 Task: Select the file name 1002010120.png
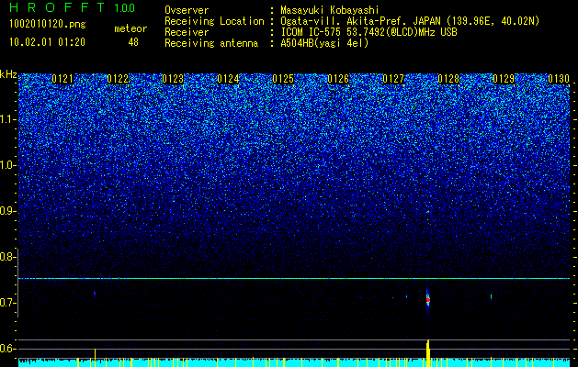click(48, 24)
